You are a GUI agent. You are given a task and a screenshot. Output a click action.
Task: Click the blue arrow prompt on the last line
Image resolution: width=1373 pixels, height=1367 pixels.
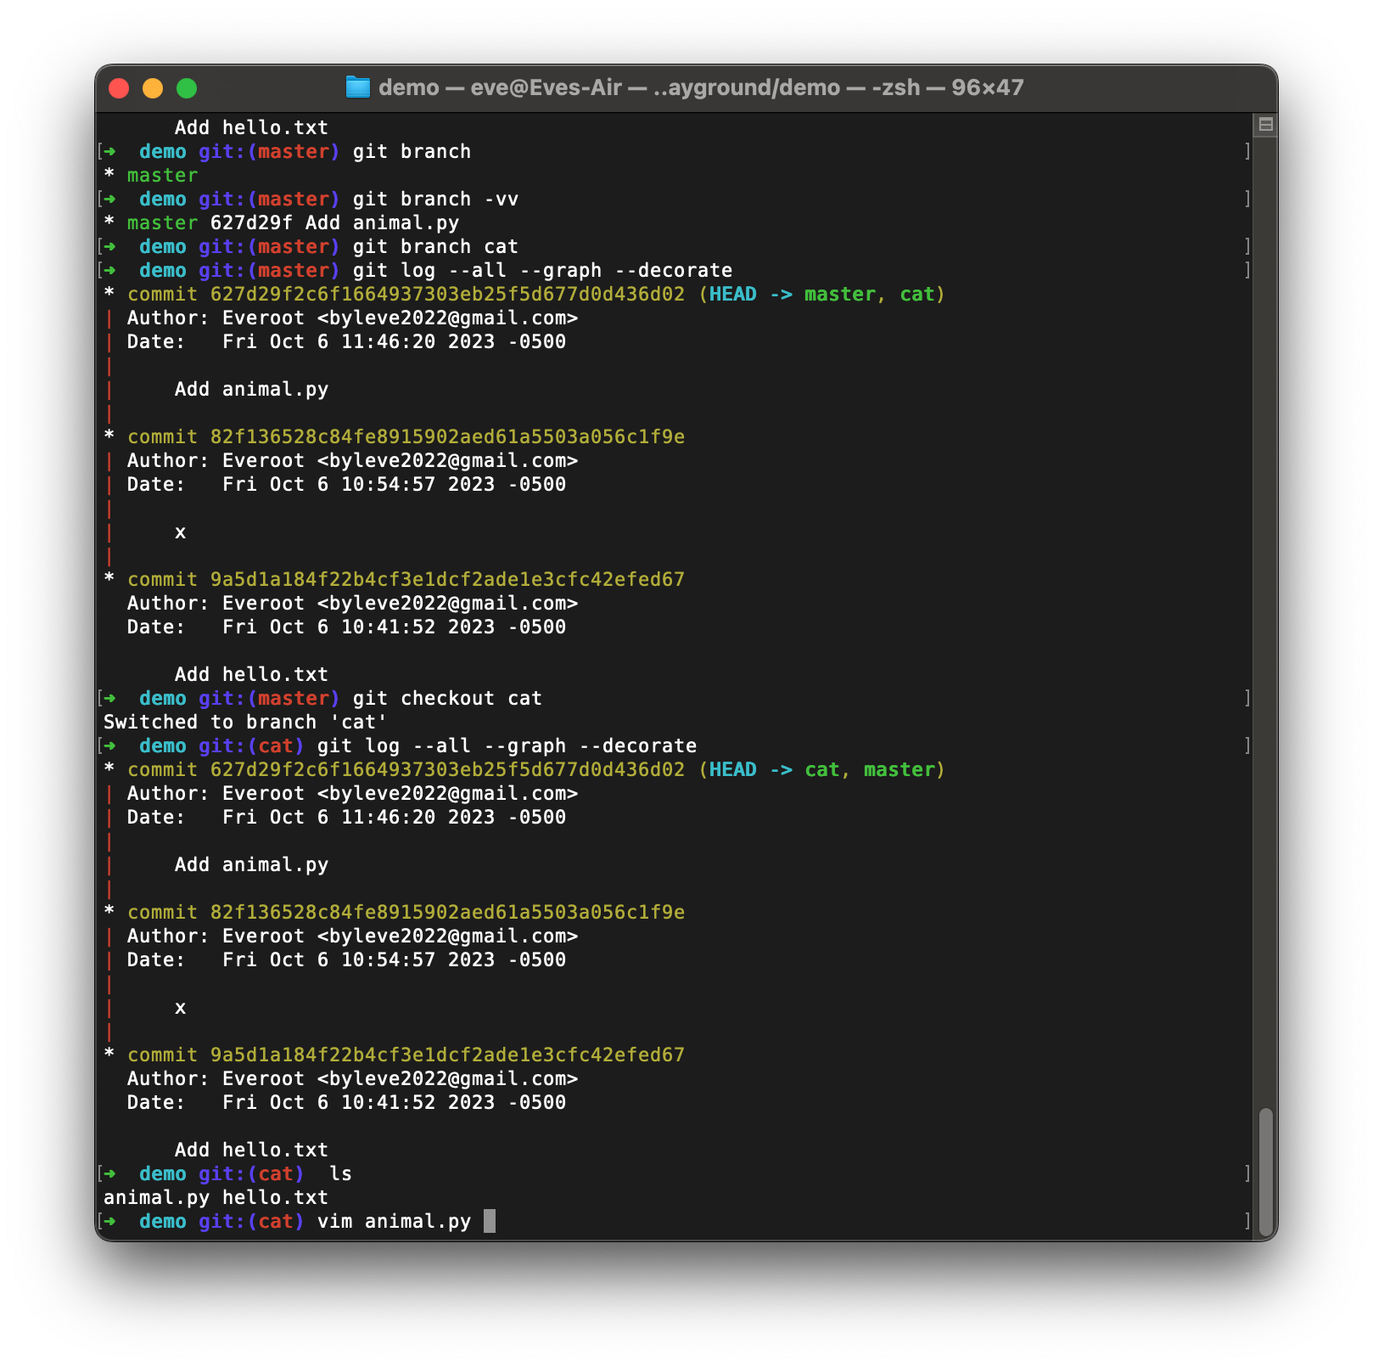coord(110,1221)
